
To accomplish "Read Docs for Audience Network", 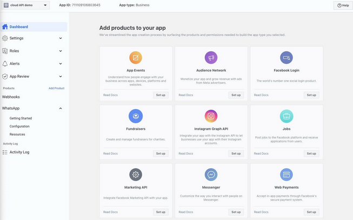I will 186,95.
